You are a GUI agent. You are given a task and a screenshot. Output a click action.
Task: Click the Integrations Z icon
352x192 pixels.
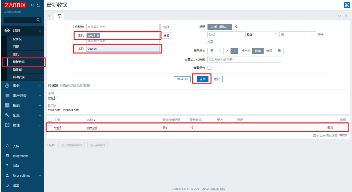[7, 156]
